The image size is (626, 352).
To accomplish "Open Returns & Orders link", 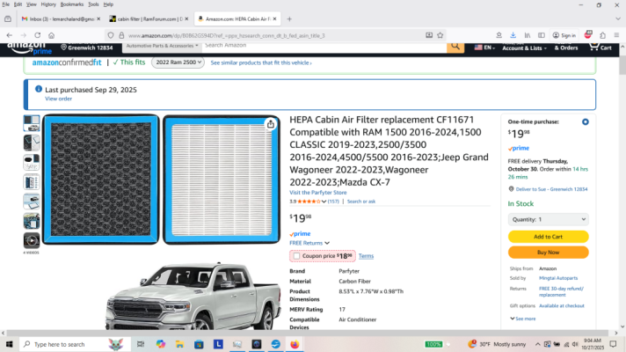I will (x=565, y=47).
